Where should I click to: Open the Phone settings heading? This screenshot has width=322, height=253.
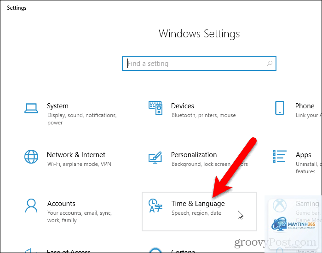[305, 106]
